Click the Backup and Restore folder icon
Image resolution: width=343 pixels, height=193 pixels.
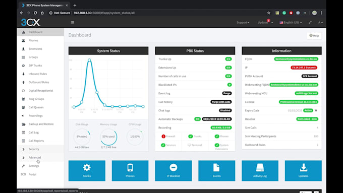pos(23,124)
